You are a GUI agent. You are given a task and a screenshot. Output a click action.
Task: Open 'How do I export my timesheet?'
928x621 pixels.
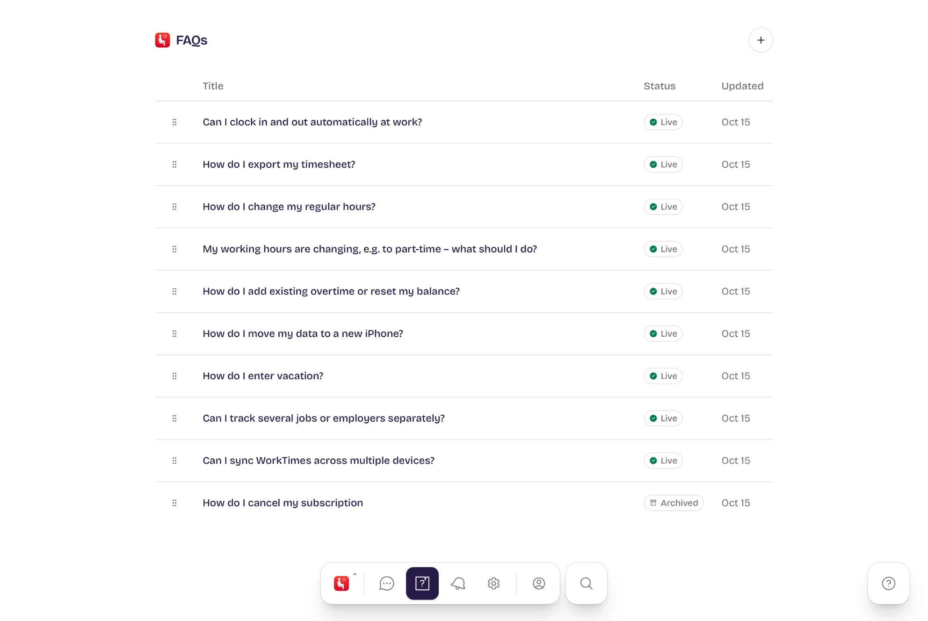[x=279, y=165]
